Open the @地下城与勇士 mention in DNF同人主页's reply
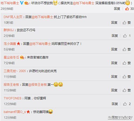 click(42, 17)
